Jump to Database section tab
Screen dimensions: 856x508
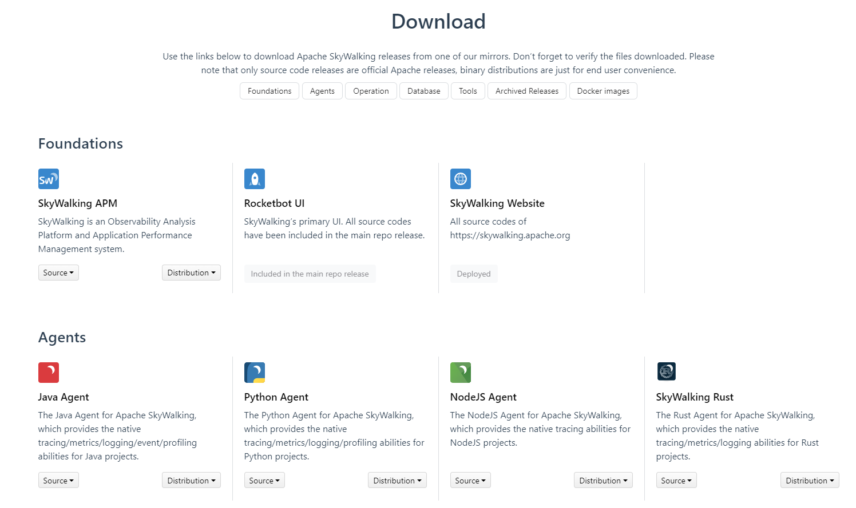coord(424,91)
